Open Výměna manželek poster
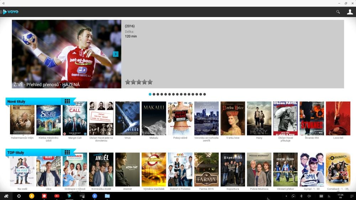The height and width of the screenshot is (200, 356). point(154,169)
